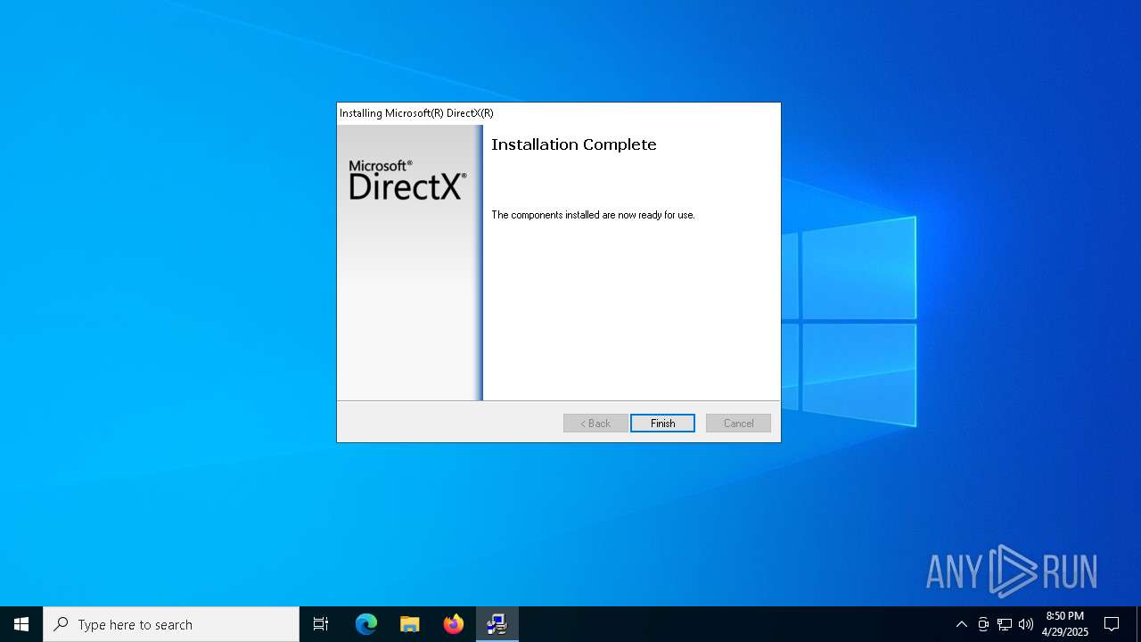1141x642 pixels.
Task: Click the Installation Complete heading
Action: [574, 144]
